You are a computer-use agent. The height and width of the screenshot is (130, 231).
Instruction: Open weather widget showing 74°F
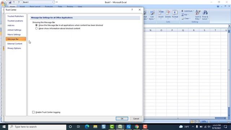point(184,127)
